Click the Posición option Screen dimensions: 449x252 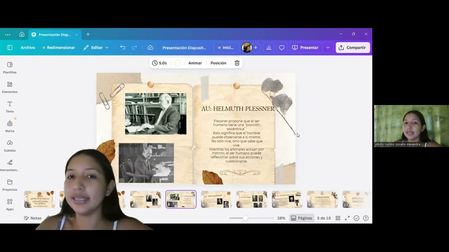tap(218, 63)
